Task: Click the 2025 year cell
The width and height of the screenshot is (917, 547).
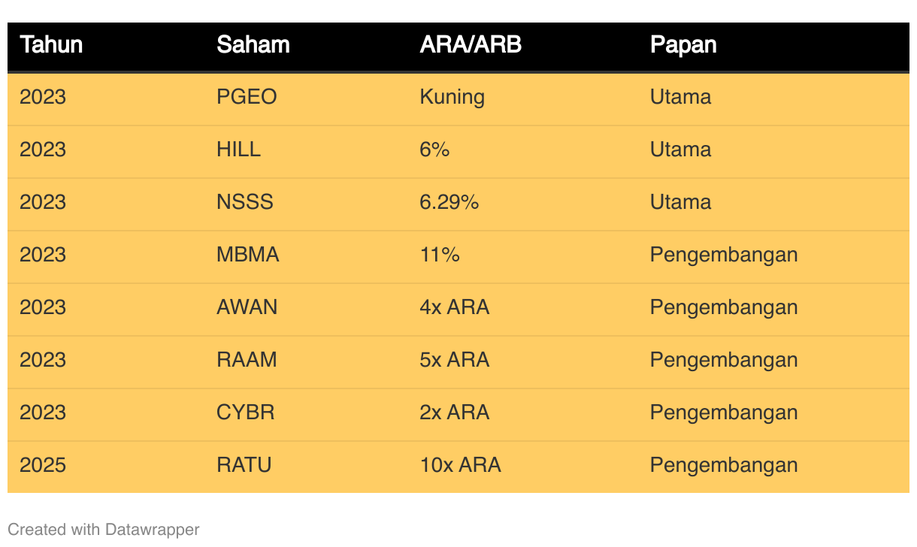Action: [x=43, y=465]
